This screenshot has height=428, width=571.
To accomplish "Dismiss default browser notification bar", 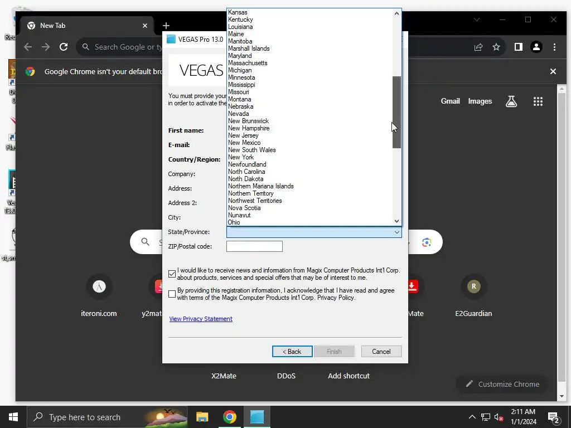I will pyautogui.click(x=553, y=71).
